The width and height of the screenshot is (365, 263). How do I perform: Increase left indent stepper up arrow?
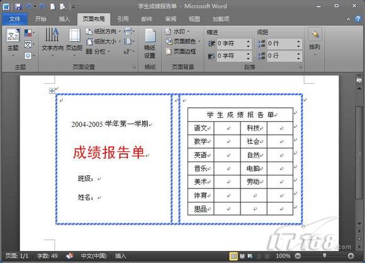point(248,41)
